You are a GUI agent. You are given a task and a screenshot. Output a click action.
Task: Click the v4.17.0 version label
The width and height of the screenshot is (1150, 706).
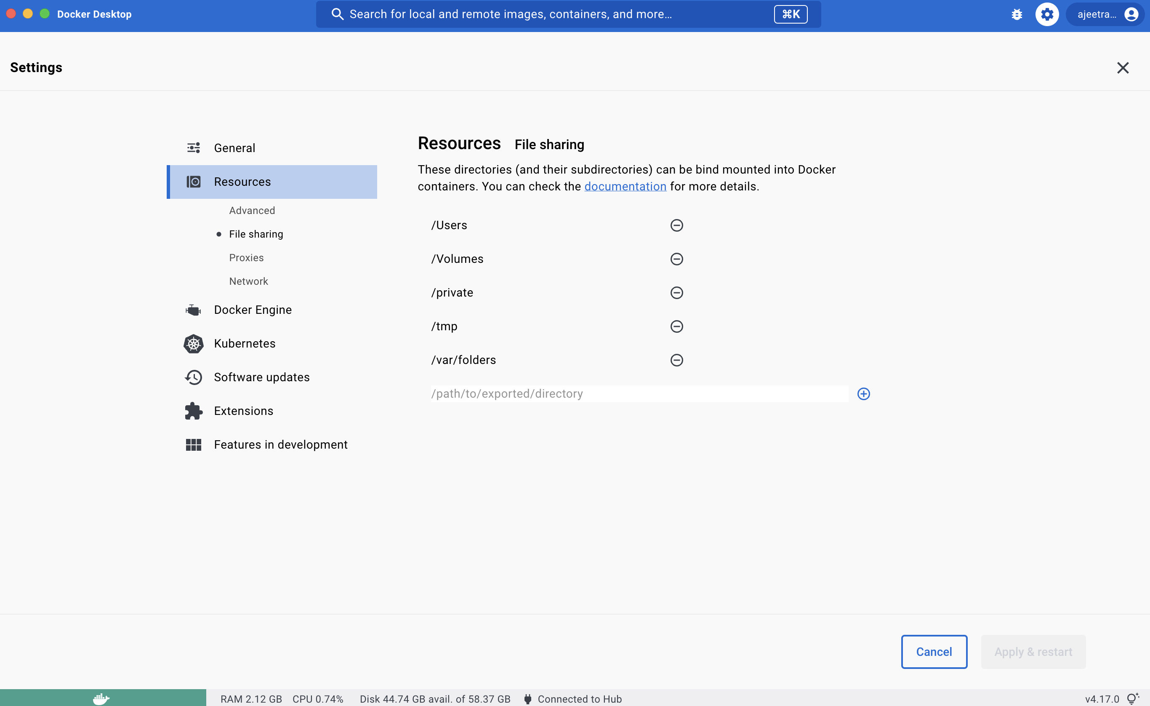point(1102,699)
